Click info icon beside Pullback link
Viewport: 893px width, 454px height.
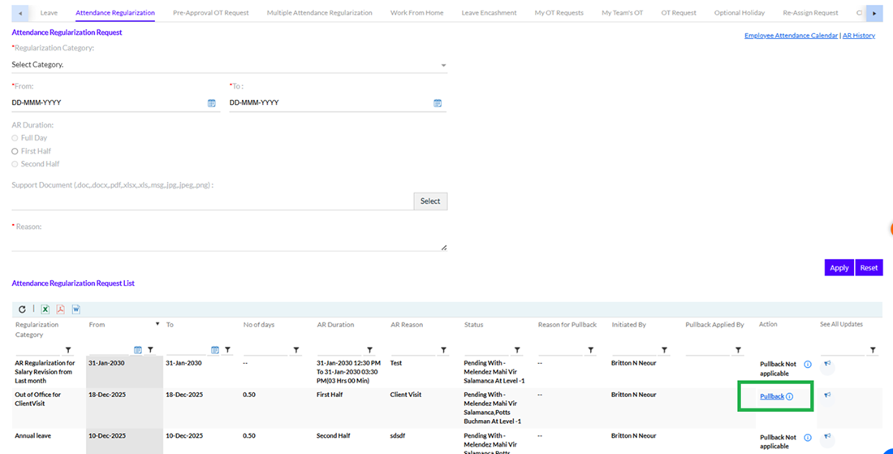pos(790,396)
